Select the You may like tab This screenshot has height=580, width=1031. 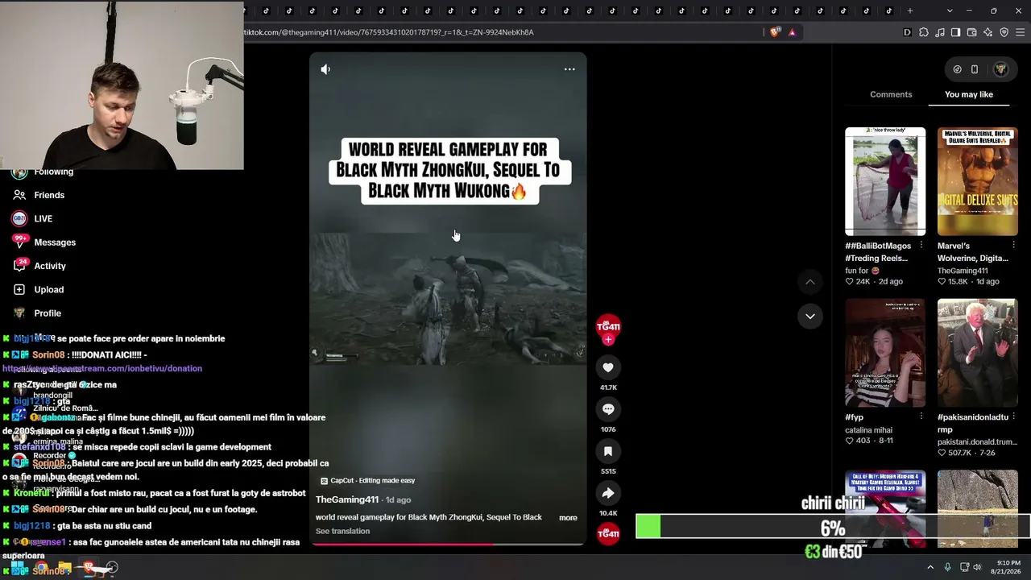[x=969, y=94]
